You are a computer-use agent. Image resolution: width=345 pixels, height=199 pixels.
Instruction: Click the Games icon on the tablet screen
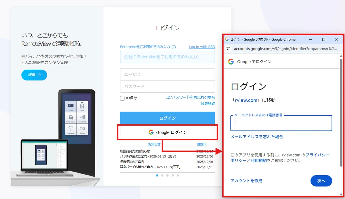click(82, 128)
